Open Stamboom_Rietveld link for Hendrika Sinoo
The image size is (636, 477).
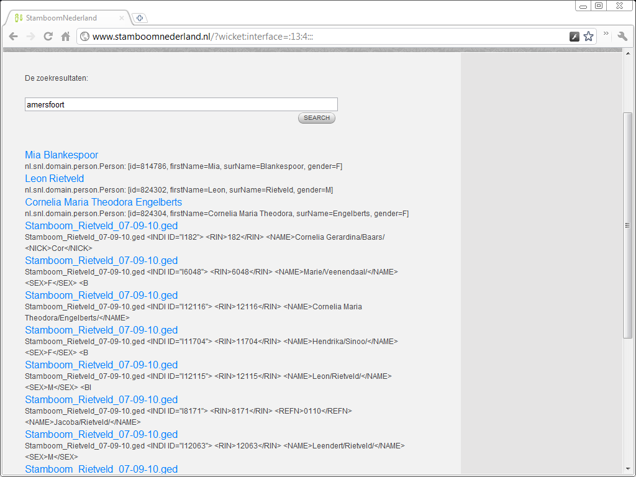click(101, 330)
